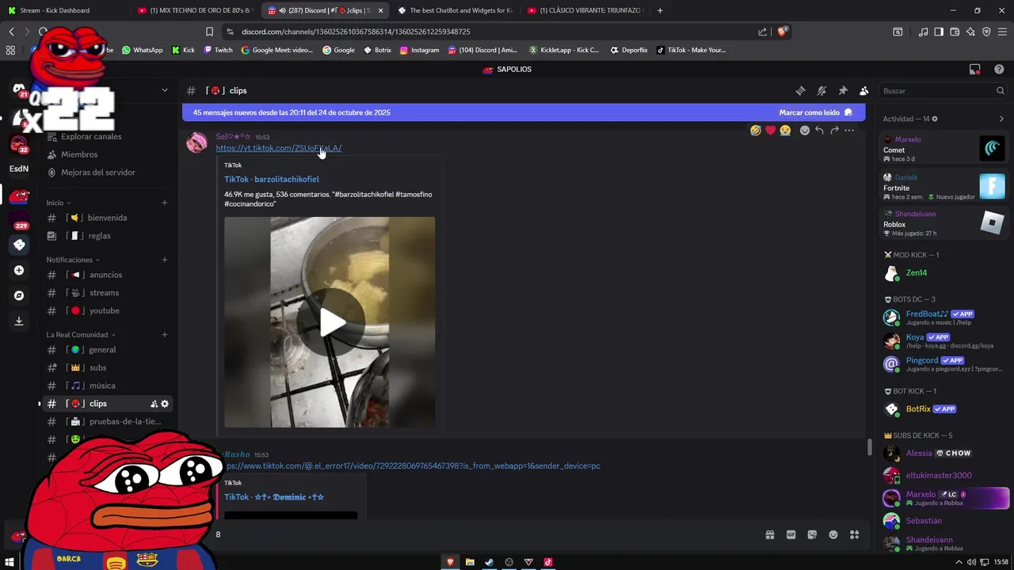
Task: Open TikTok · barzolitachikofiel embed title
Action: (272, 180)
